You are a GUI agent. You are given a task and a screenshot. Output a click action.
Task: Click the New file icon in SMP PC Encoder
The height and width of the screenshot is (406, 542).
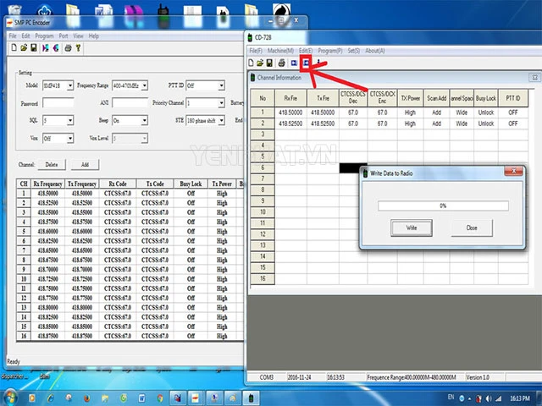click(14, 48)
